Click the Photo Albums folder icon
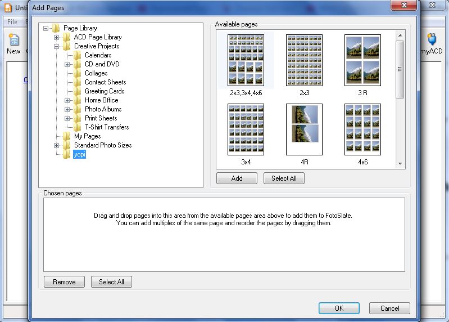This screenshot has width=449, height=322. pyautogui.click(x=77, y=109)
